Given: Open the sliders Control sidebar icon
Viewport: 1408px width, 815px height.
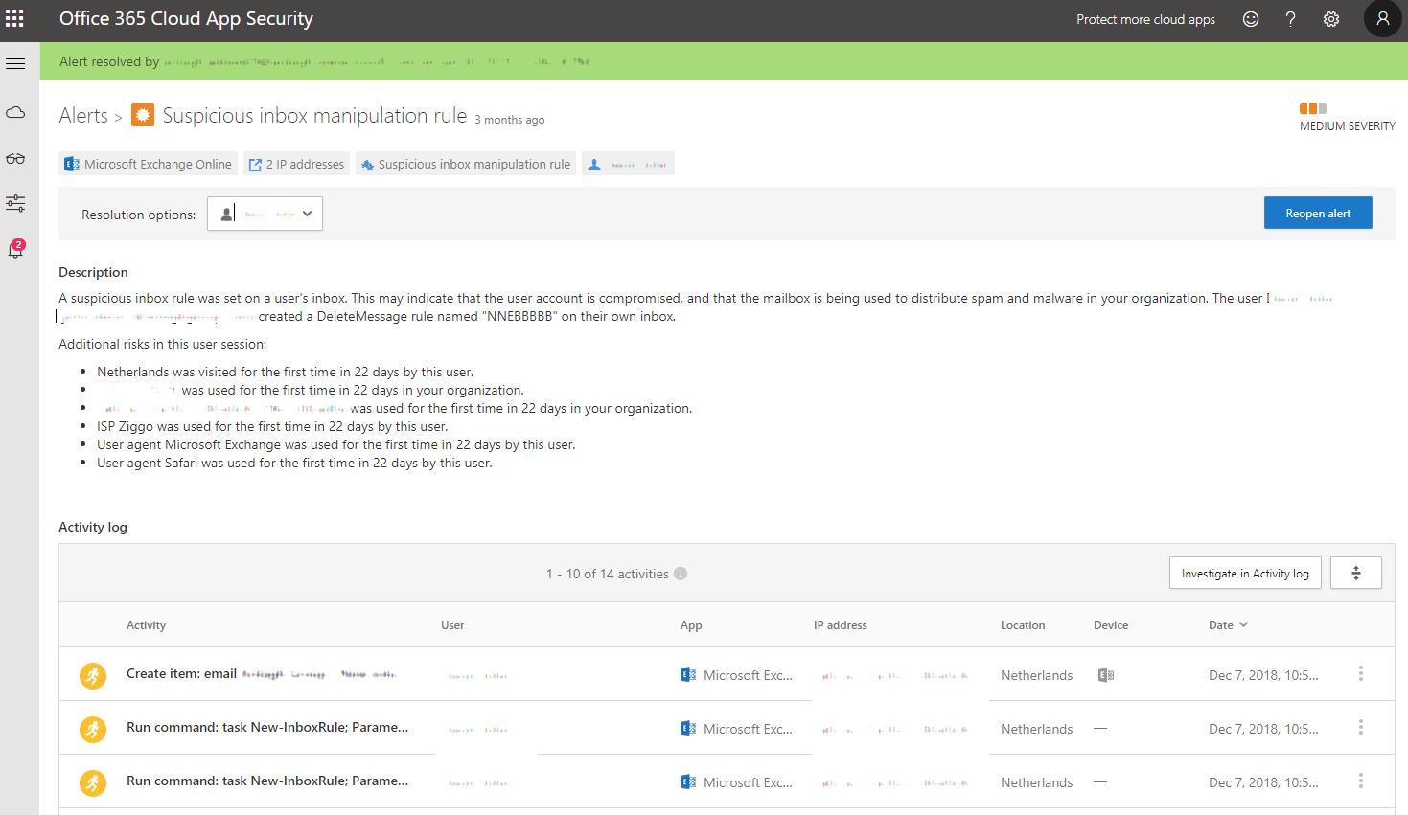Looking at the screenshot, I should [x=15, y=203].
